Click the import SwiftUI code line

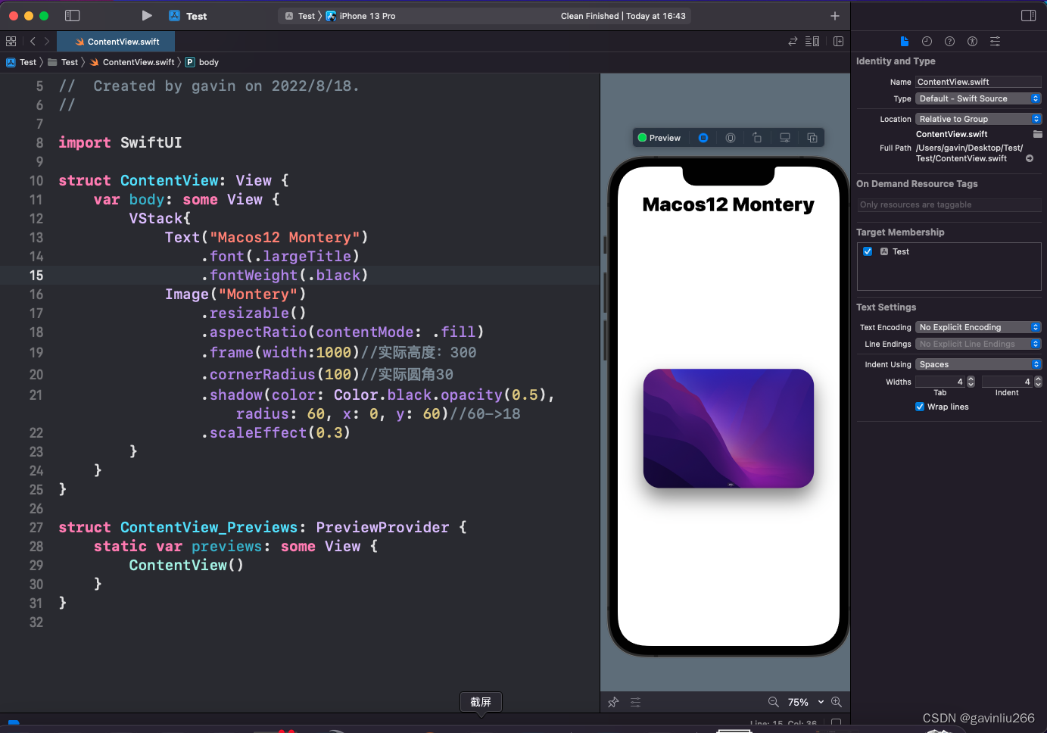coord(120,142)
